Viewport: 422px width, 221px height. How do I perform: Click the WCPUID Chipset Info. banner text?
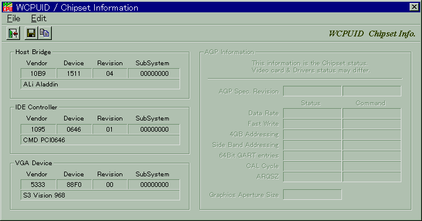[x=372, y=34]
